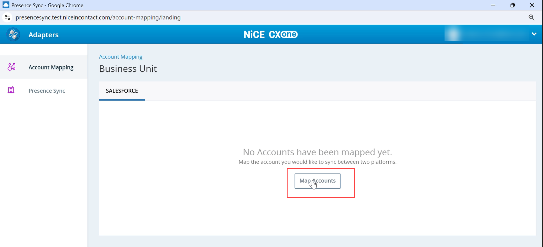Click the Business Unit heading
The width and height of the screenshot is (543, 247).
pos(128,69)
